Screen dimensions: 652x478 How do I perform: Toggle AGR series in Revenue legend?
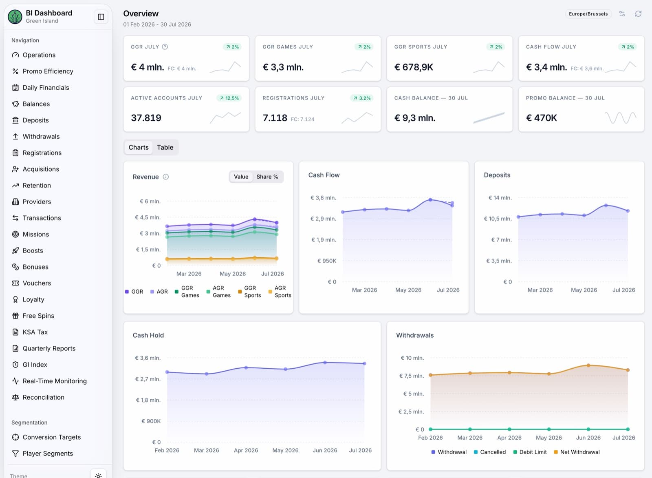tap(159, 292)
